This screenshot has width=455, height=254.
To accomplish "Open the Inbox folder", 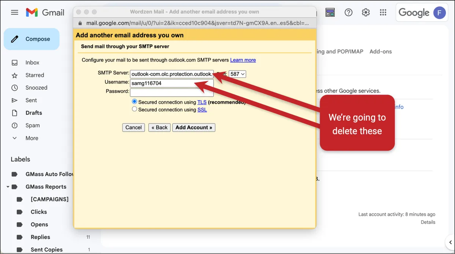I will click(x=32, y=63).
